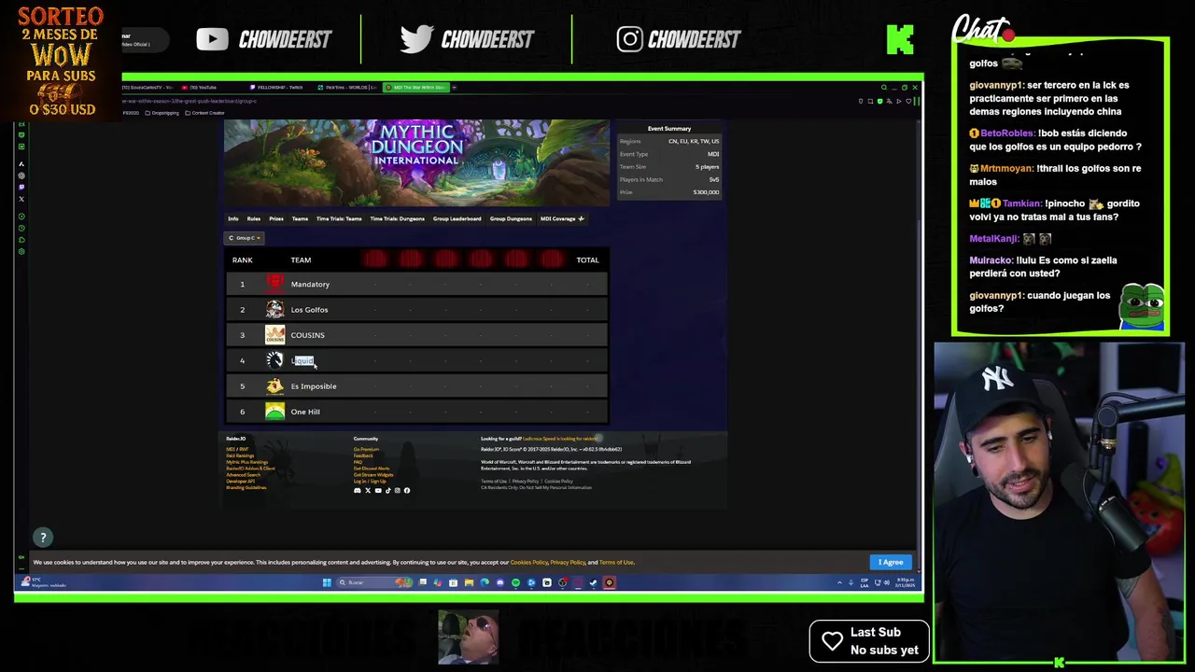Viewport: 1195px width, 672px height.
Task: Open the Raid Rankings footer link
Action: click(x=239, y=455)
